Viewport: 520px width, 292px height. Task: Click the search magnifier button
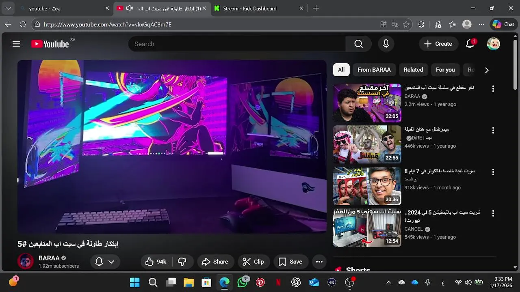pos(358,44)
